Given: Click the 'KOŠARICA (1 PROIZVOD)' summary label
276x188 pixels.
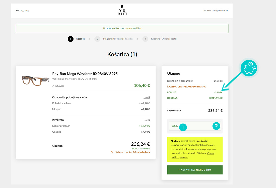Looking at the screenshot, I should pyautogui.click(x=180, y=81).
